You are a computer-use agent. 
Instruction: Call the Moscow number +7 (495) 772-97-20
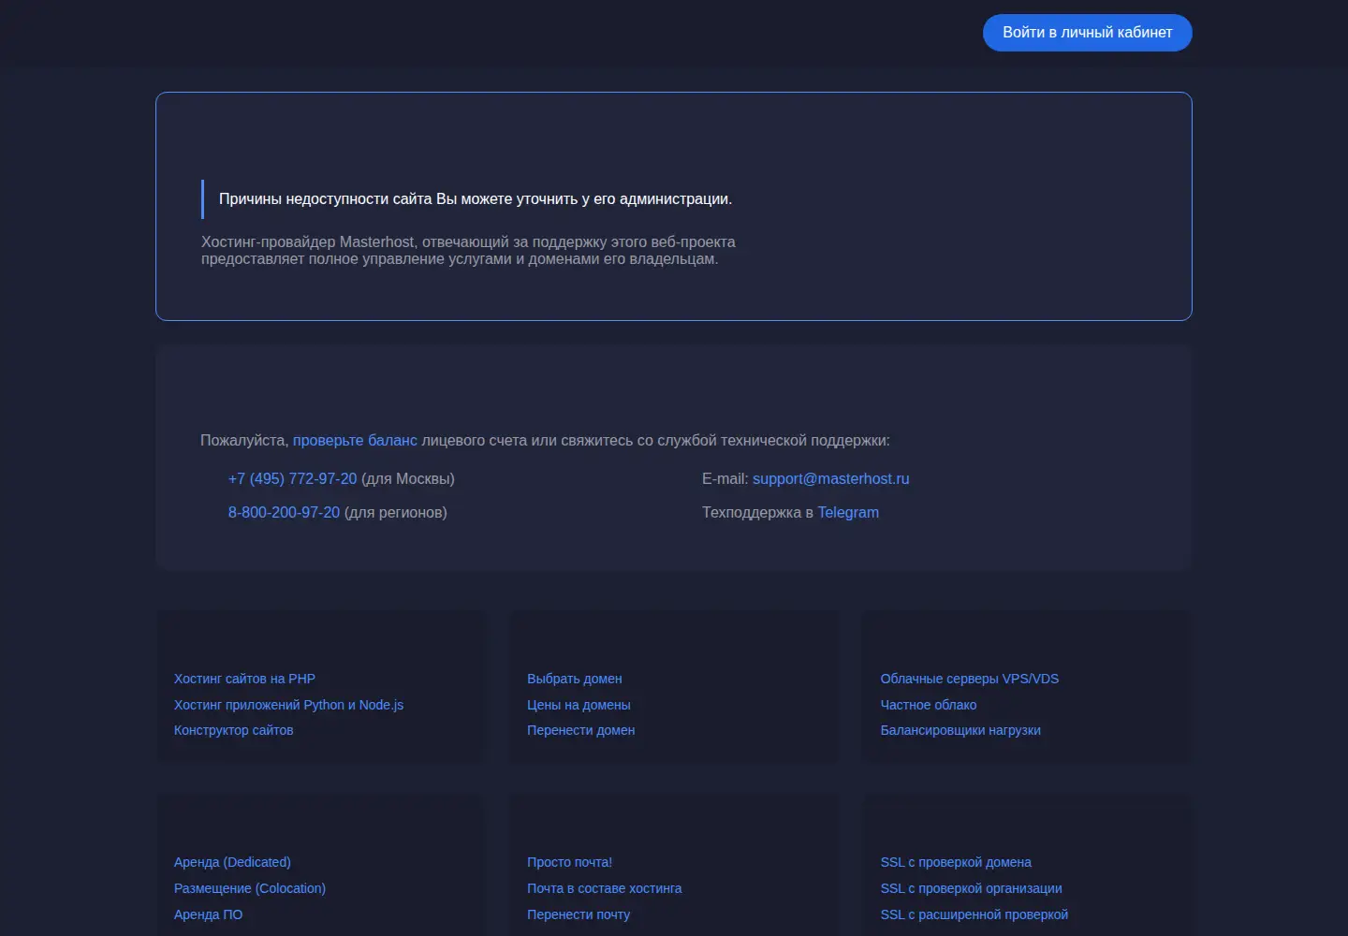[x=292, y=479]
